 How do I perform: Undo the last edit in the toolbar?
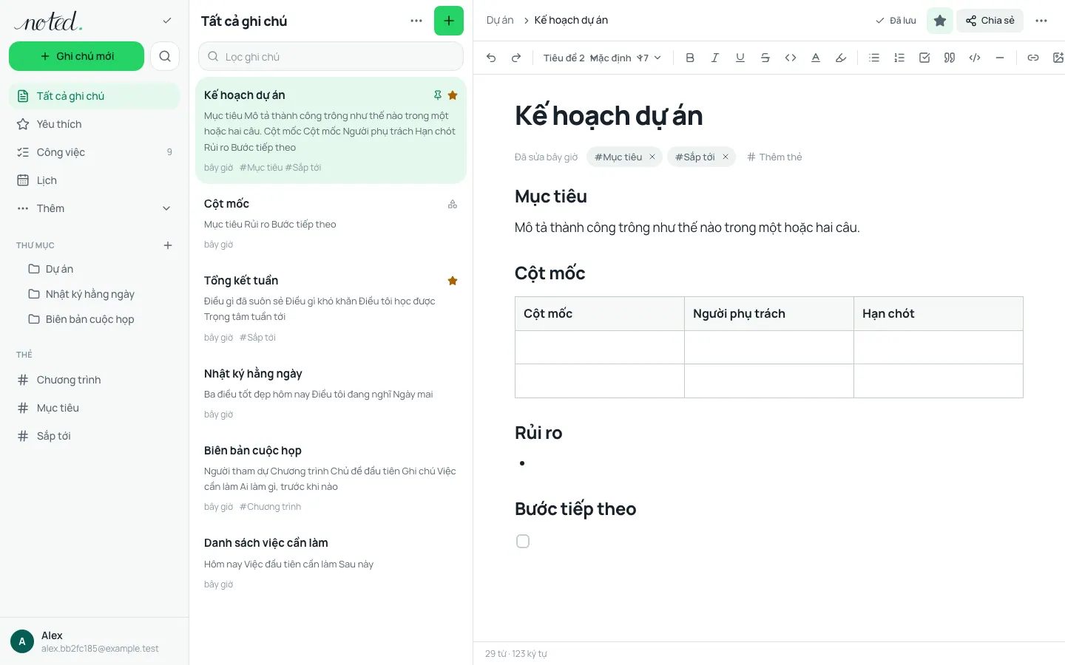(x=491, y=58)
